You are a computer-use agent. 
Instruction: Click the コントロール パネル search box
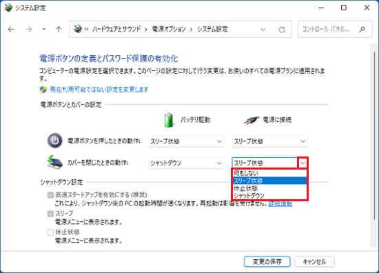[x=335, y=29]
